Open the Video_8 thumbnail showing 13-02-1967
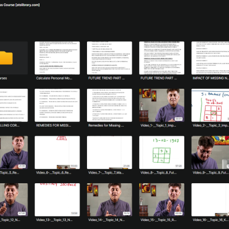The height and width of the screenshot is (229, 229). pos(162,152)
